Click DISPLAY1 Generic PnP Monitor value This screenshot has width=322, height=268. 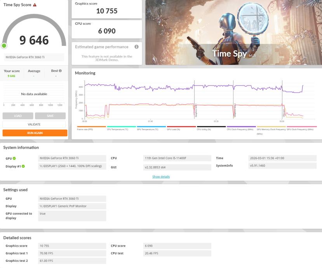coord(72,206)
